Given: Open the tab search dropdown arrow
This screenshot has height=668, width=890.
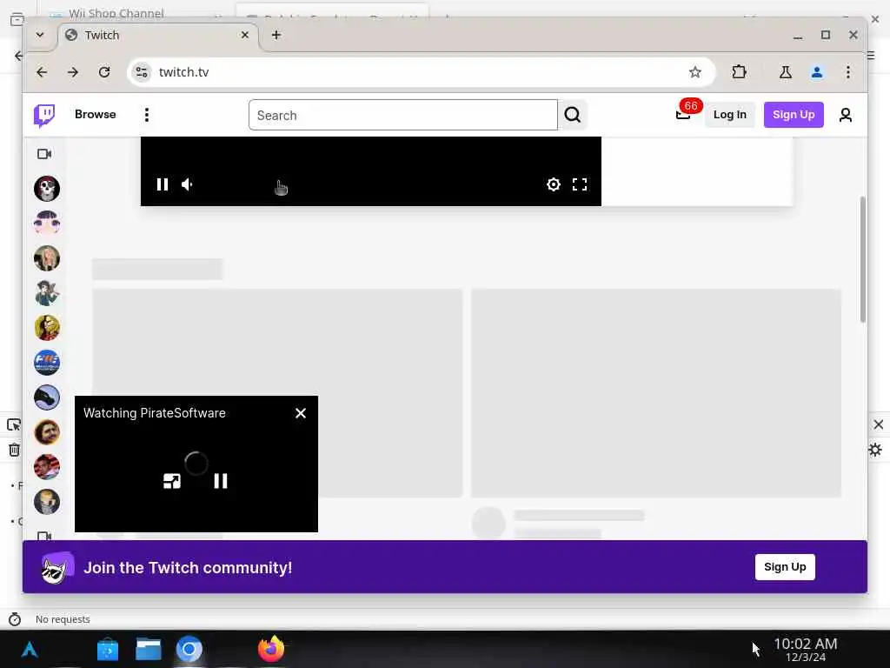Looking at the screenshot, I should [x=40, y=35].
